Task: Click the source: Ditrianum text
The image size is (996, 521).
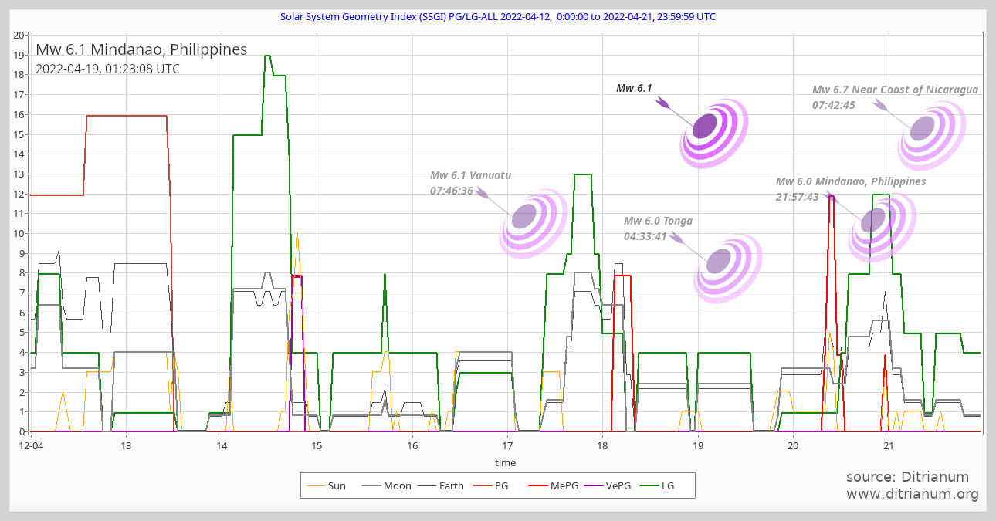Action: tap(907, 476)
